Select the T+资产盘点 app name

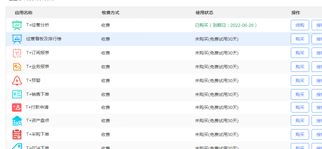(x=37, y=120)
